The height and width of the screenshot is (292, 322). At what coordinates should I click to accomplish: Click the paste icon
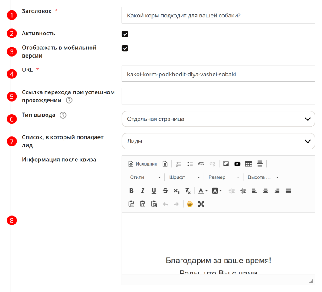point(131,204)
